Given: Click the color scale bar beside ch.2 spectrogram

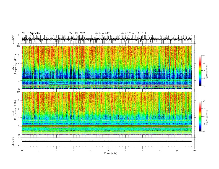Looking at the screenshot, I should pos(200,116).
